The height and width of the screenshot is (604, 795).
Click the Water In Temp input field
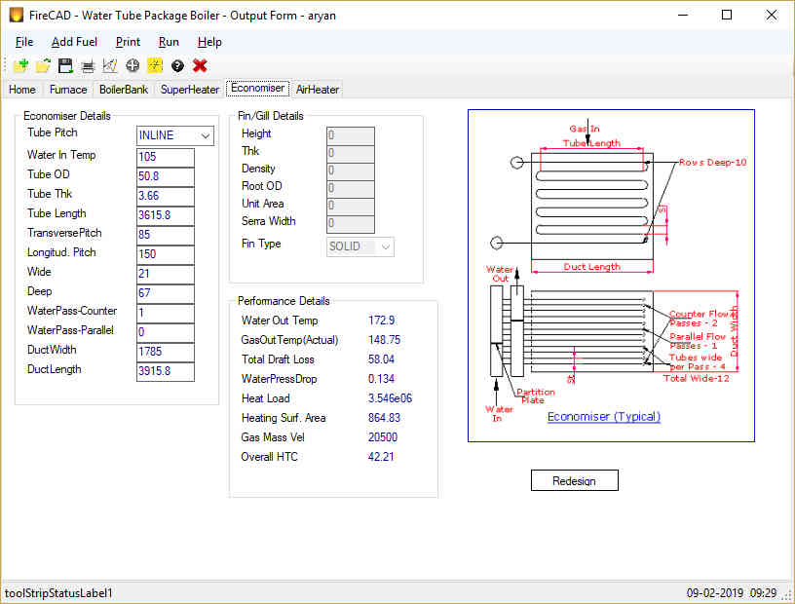pos(166,157)
